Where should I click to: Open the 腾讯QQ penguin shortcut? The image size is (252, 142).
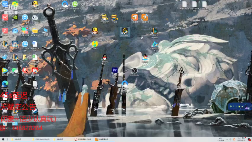click(105, 58)
